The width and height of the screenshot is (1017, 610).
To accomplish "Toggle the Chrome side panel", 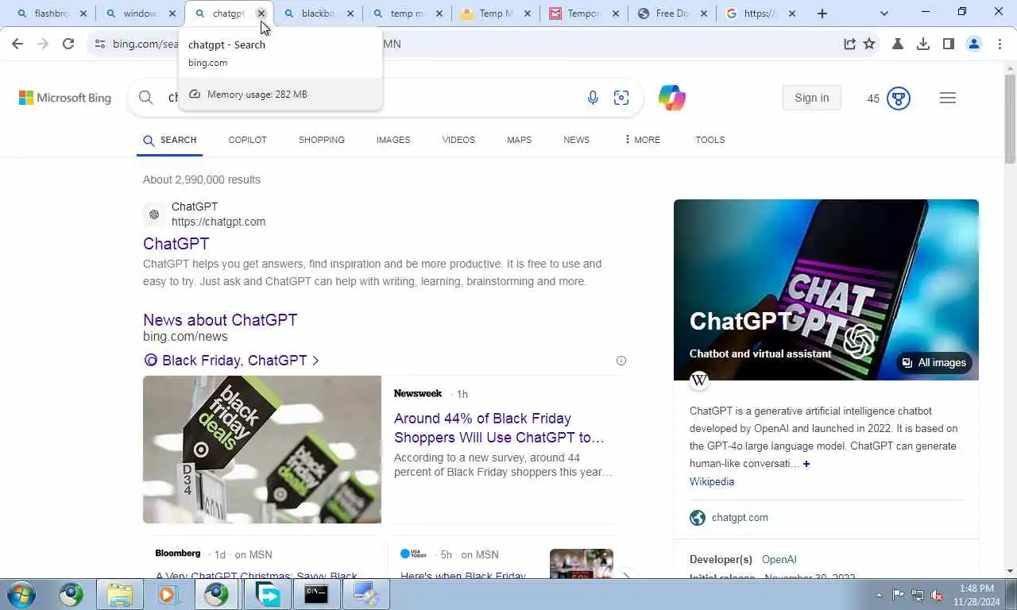I will 948,44.
